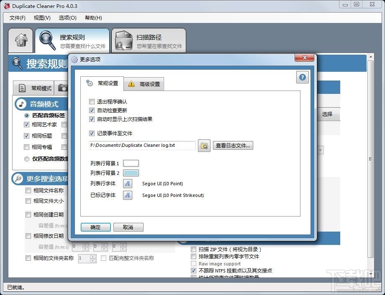This screenshot has height=295, width=385.
Task: Select 仅匹配音频数据 radio button
Action: click(x=27, y=159)
